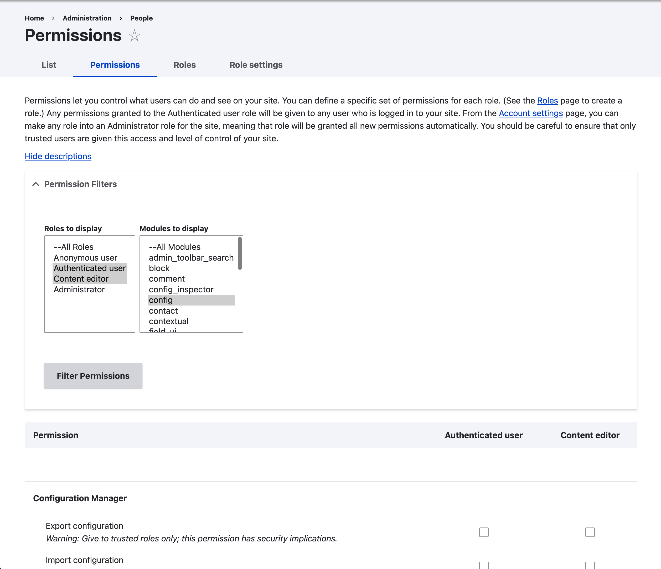Open the Role settings tab
The width and height of the screenshot is (661, 569).
pyautogui.click(x=256, y=65)
